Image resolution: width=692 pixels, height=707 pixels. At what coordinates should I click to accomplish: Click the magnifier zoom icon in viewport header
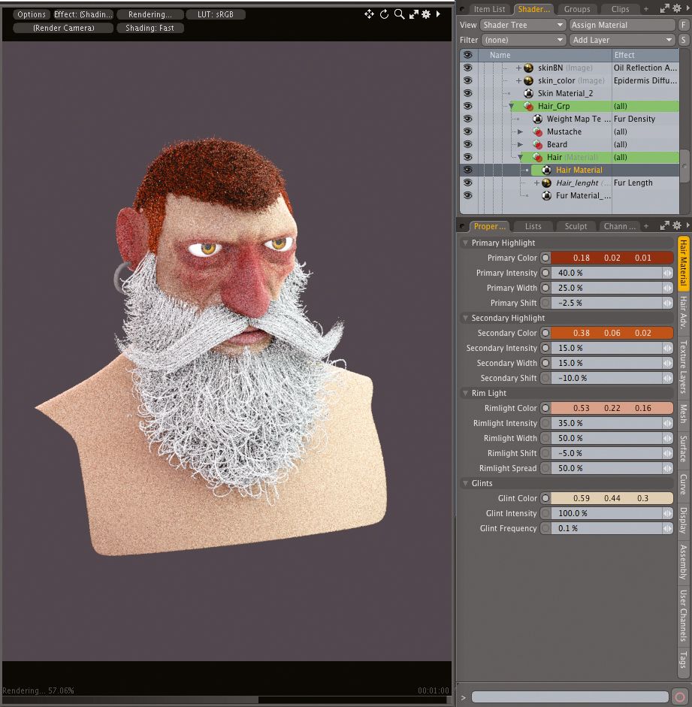point(400,14)
